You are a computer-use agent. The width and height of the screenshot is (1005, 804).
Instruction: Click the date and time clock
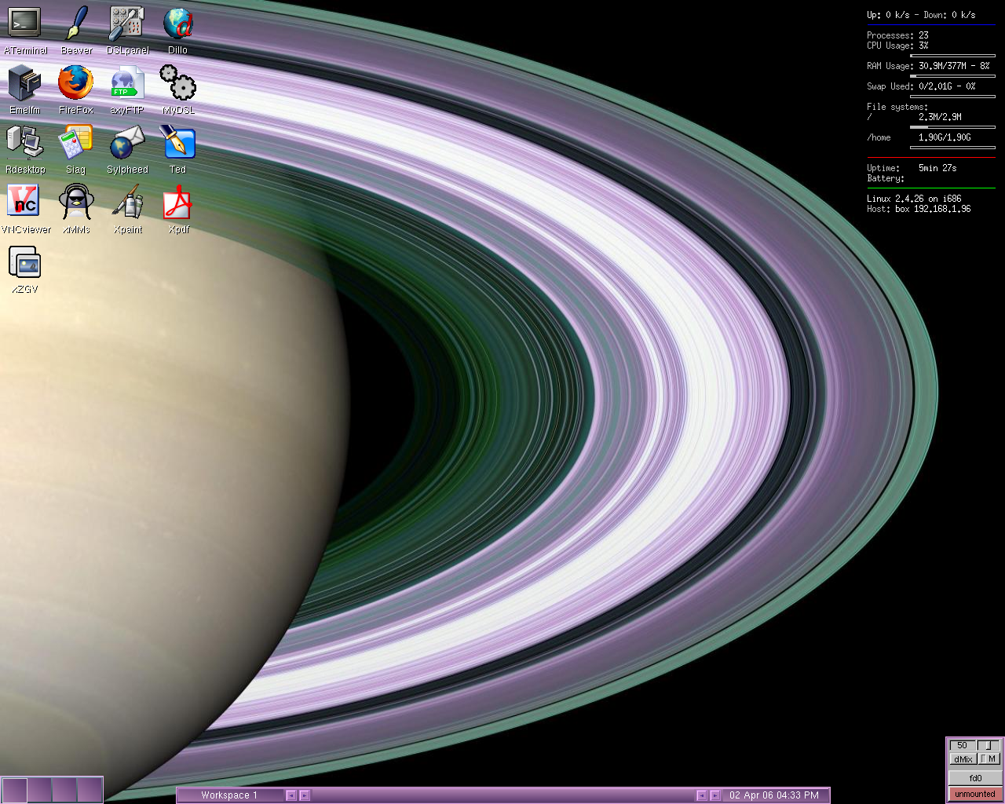pos(774,795)
